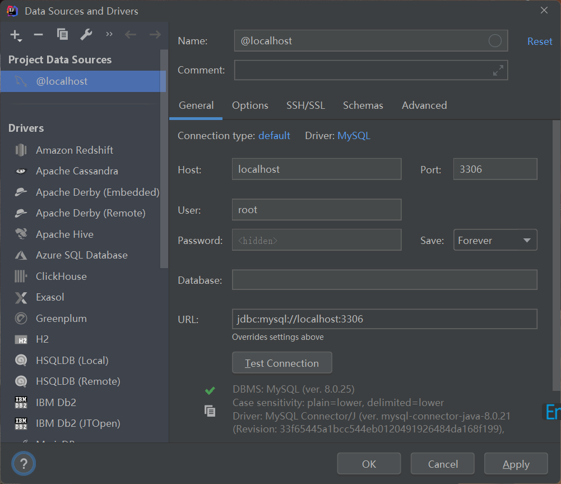Click the Port field
This screenshot has height=484, width=561.
(x=495, y=169)
